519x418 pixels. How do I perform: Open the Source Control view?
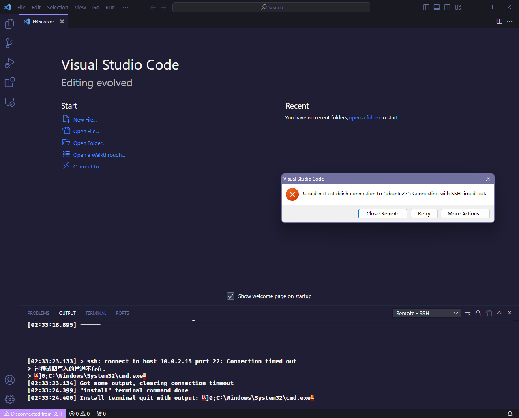10,43
